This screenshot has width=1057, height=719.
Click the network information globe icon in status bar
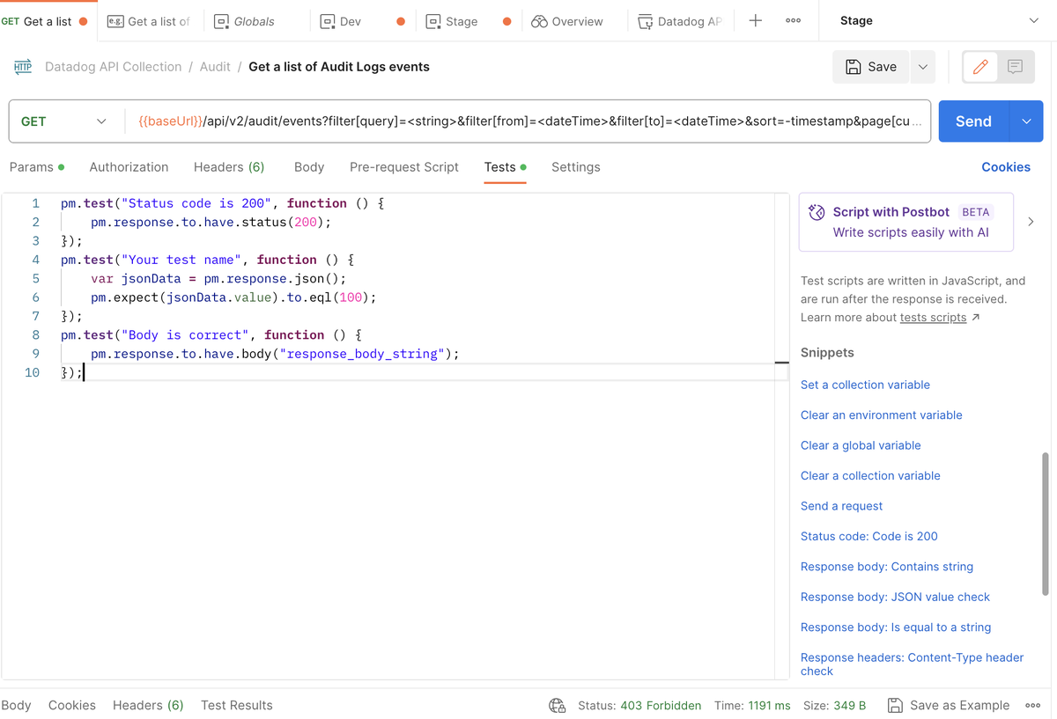pos(557,705)
